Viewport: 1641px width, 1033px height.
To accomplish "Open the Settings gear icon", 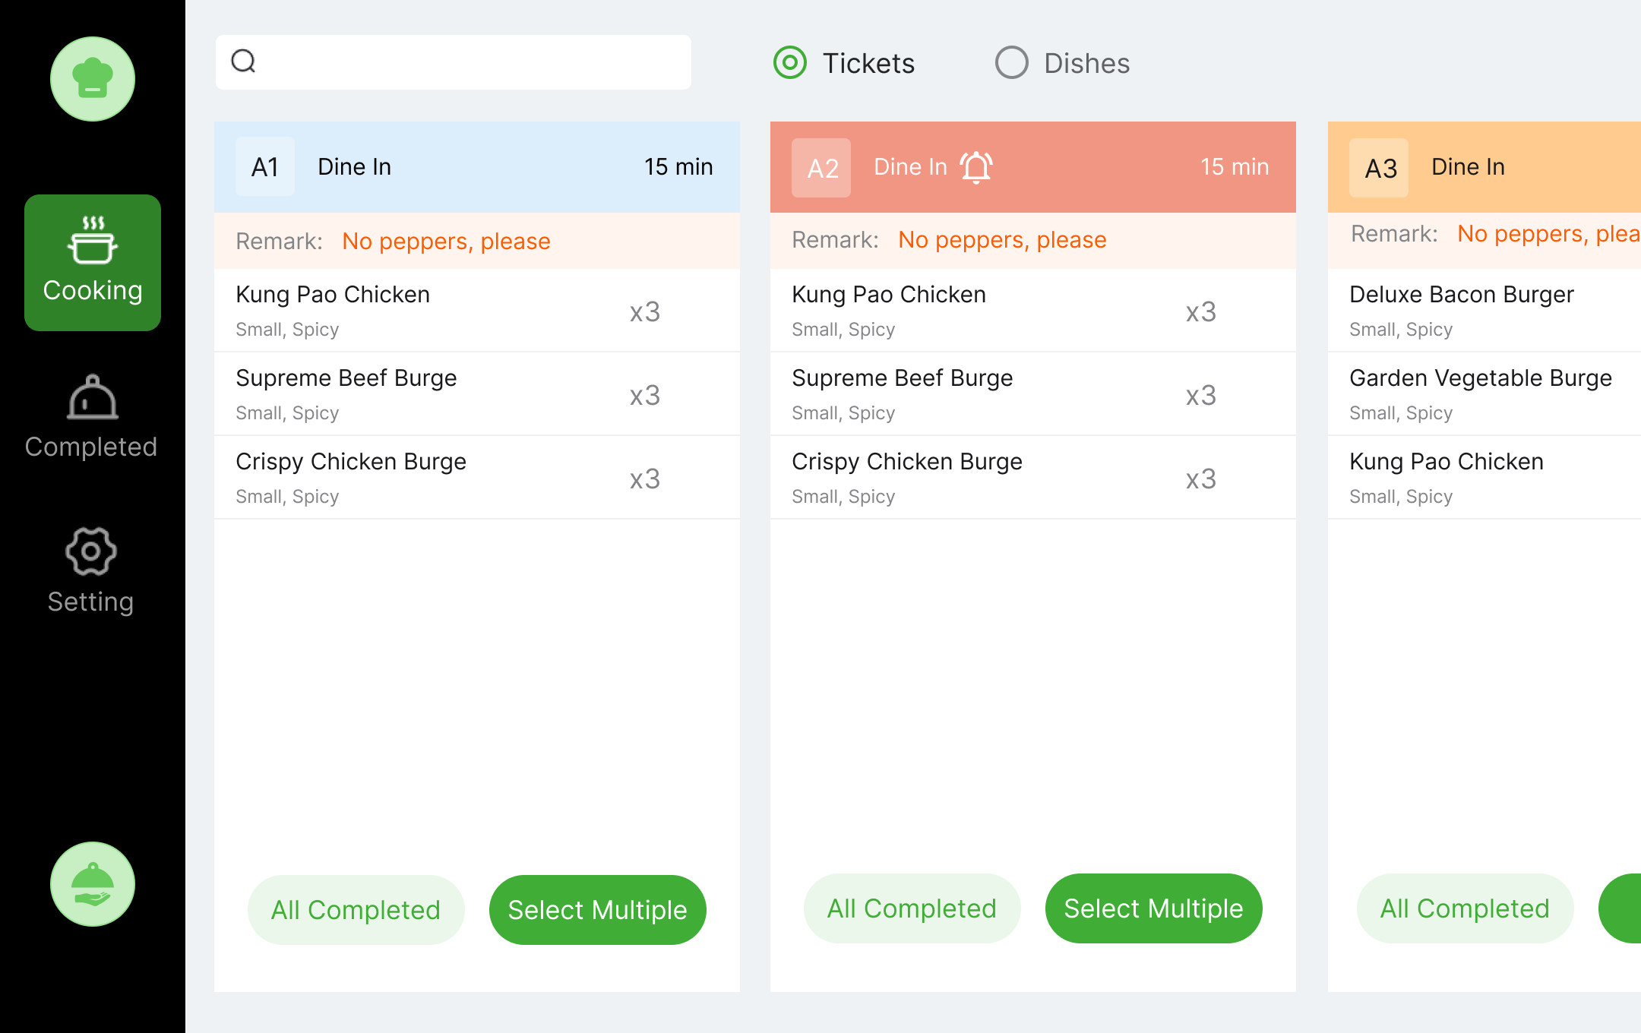I will click(91, 552).
